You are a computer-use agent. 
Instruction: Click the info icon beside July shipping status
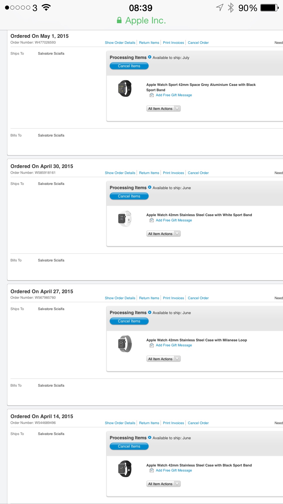[150, 57]
